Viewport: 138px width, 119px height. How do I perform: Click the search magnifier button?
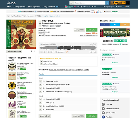point(107,3)
